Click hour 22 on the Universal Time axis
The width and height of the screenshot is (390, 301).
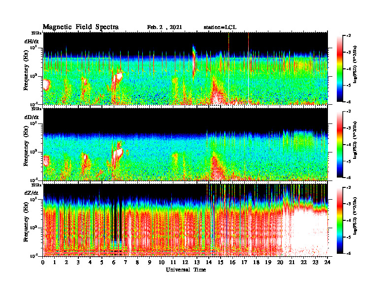pos(304,262)
